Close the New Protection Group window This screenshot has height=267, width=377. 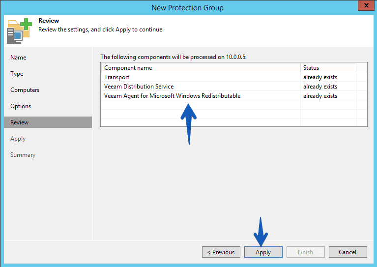(x=366, y=5)
